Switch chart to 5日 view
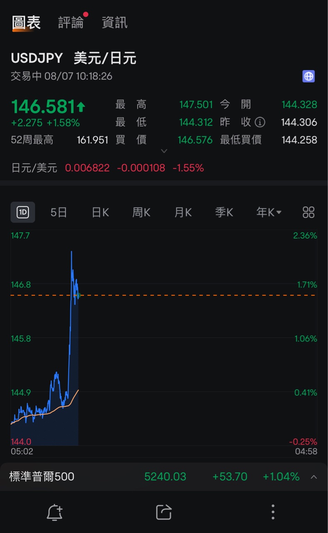 click(x=59, y=212)
